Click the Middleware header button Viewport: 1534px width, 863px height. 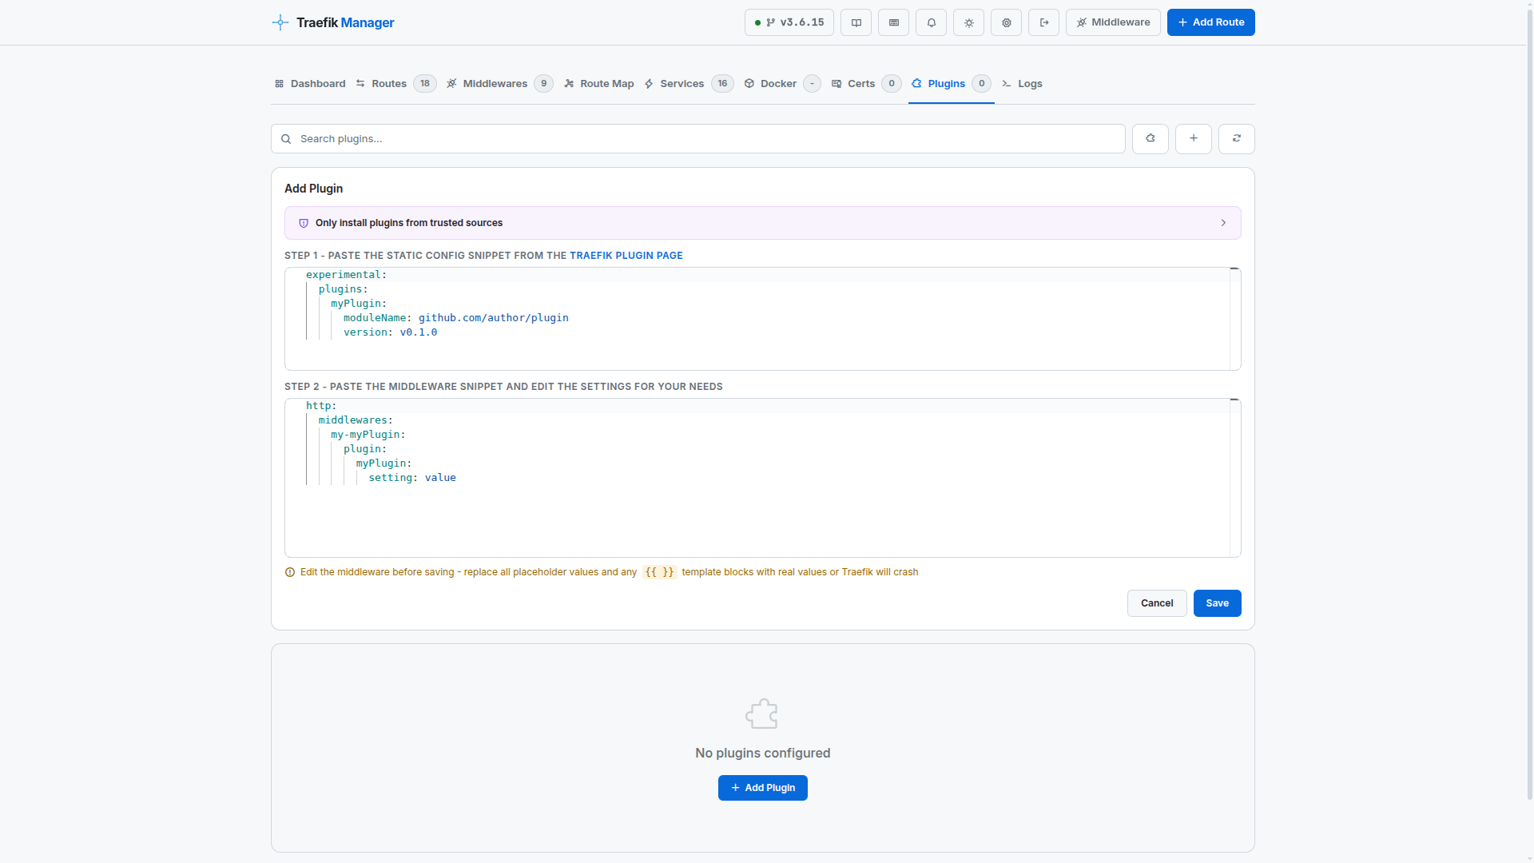[x=1113, y=22]
